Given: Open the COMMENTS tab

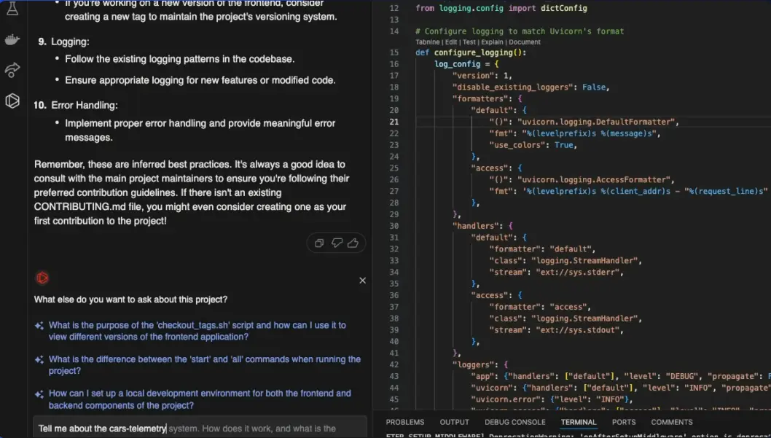Looking at the screenshot, I should [672, 422].
